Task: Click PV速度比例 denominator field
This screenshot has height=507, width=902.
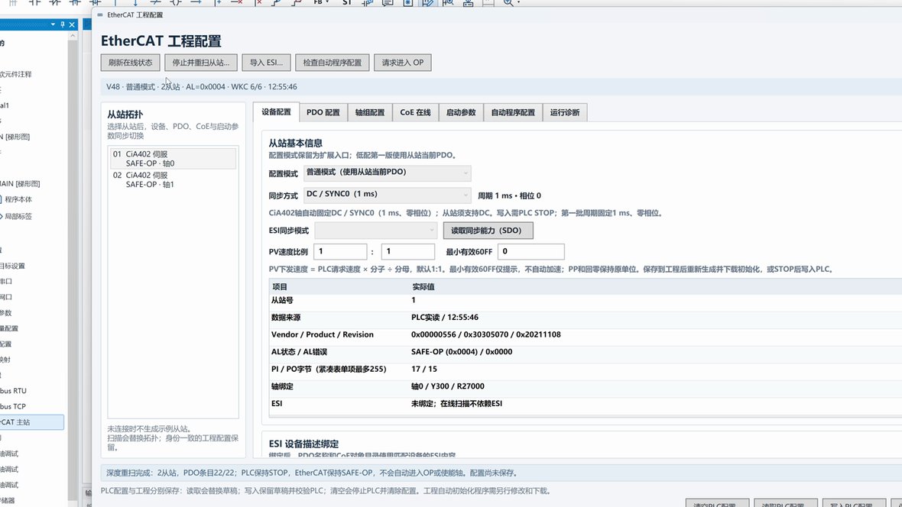Action: 408,252
